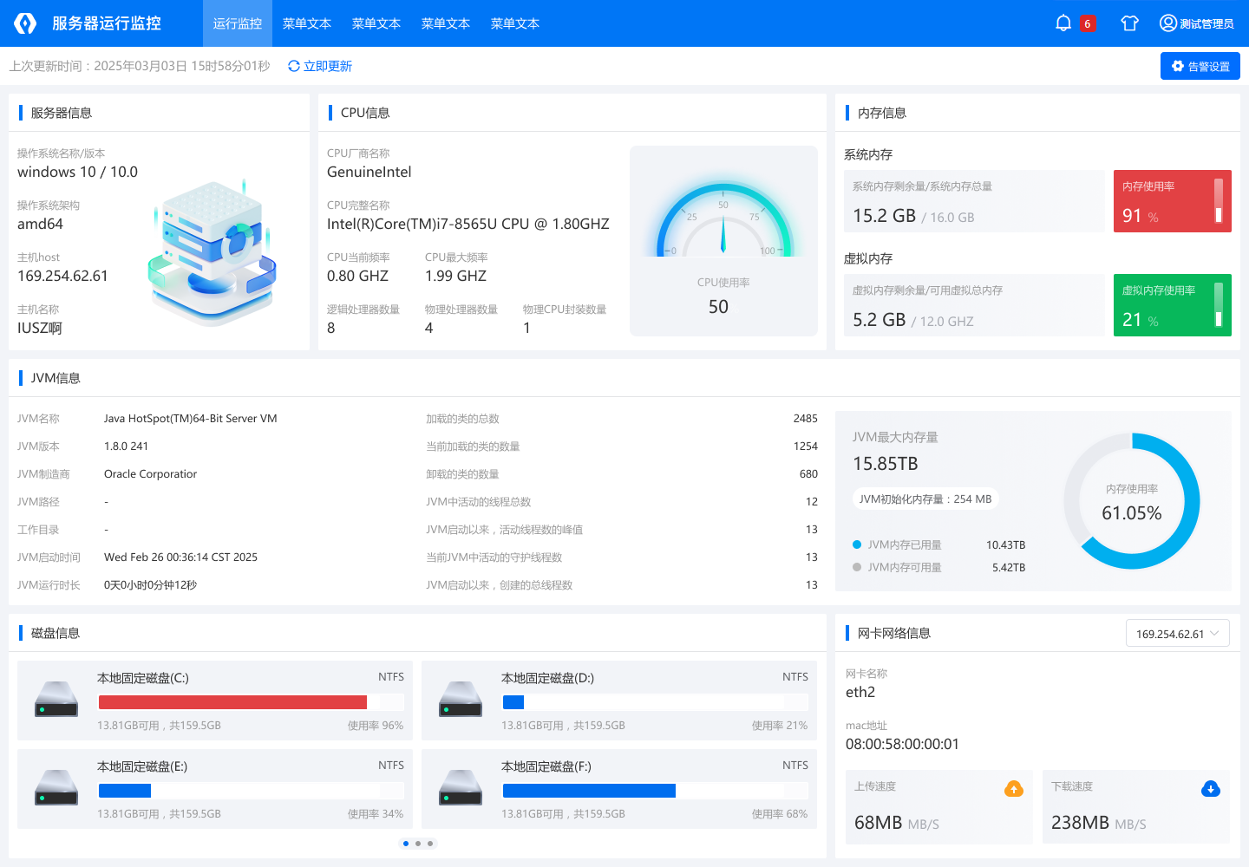Click the red notification badge showing 6
Screen dimensions: 1249x867
(1087, 23)
